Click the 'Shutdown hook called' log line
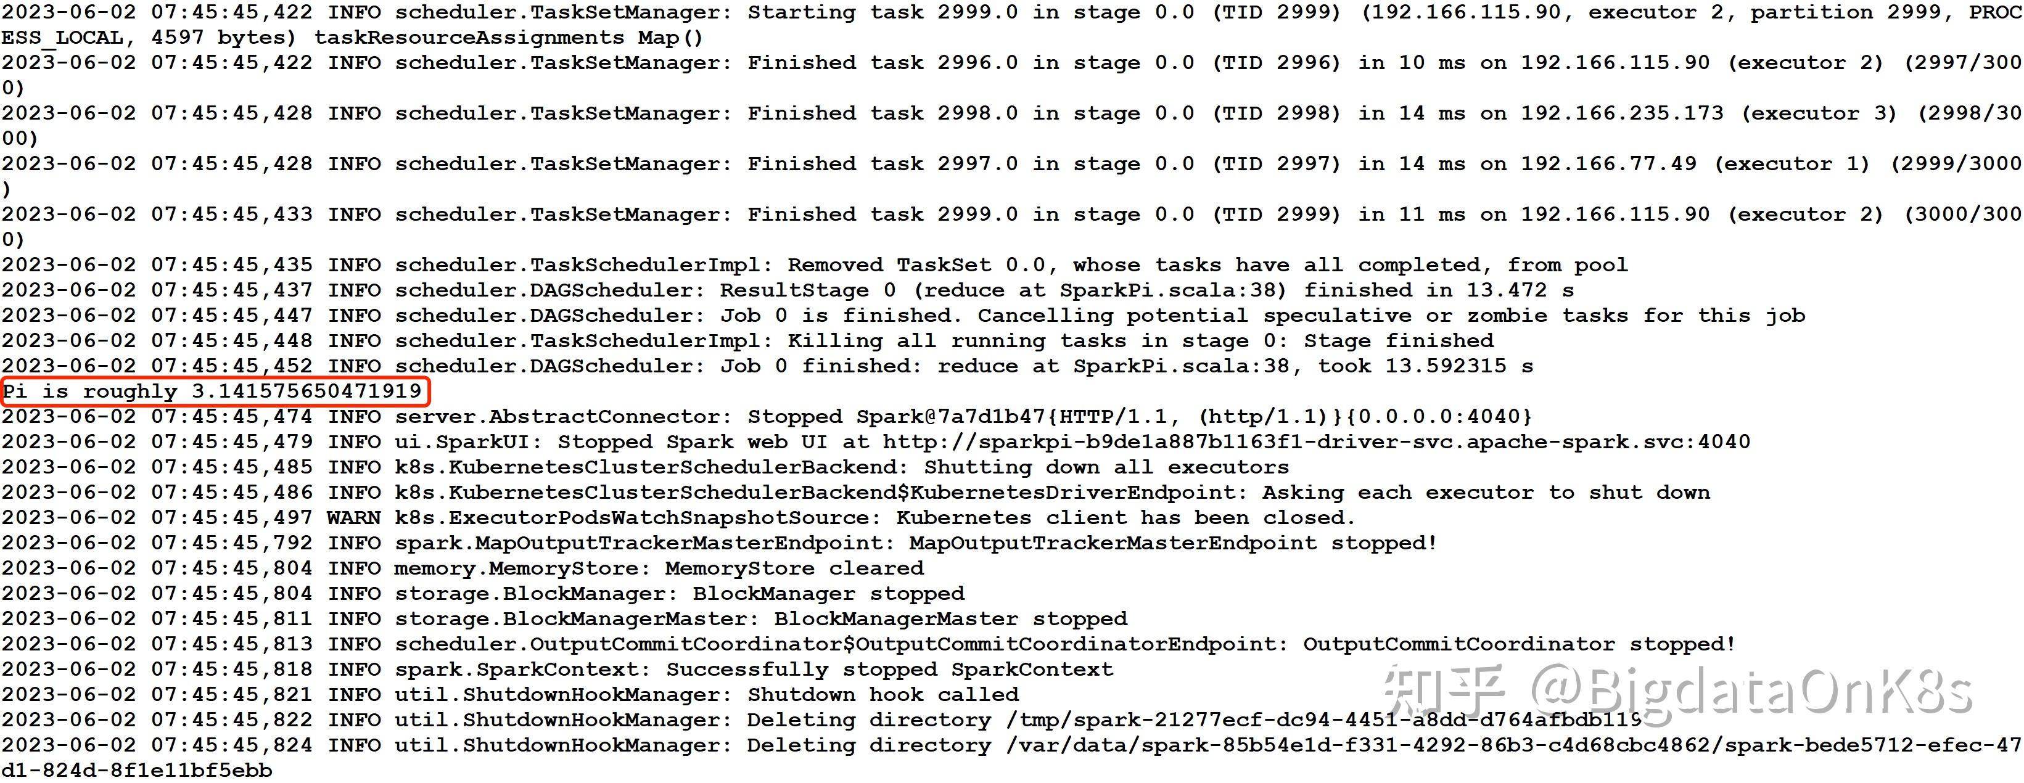Screen dimensions: 2024x783 click(x=511, y=695)
